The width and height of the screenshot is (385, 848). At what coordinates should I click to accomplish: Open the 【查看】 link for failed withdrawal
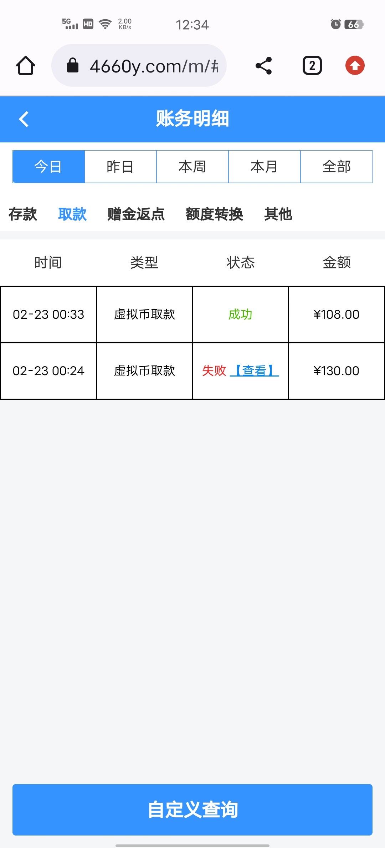[255, 371]
